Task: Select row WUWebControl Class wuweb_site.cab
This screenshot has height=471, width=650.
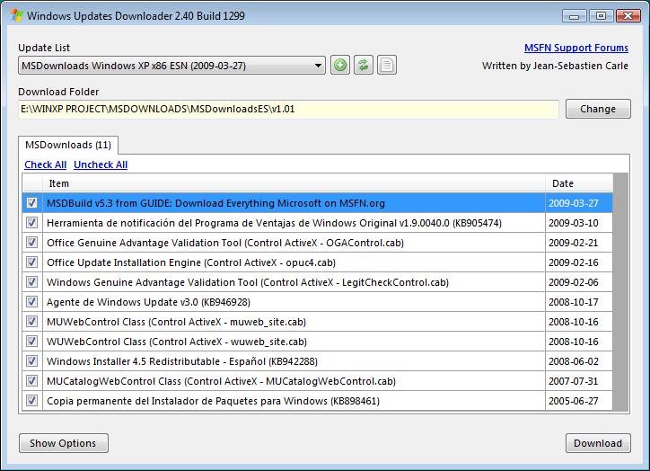Action: coord(317,342)
